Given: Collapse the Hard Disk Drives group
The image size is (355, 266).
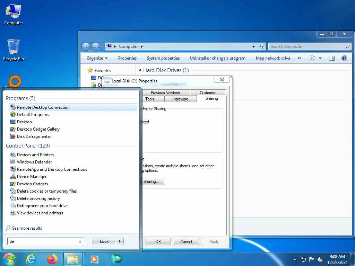Looking at the screenshot, I should 140,70.
